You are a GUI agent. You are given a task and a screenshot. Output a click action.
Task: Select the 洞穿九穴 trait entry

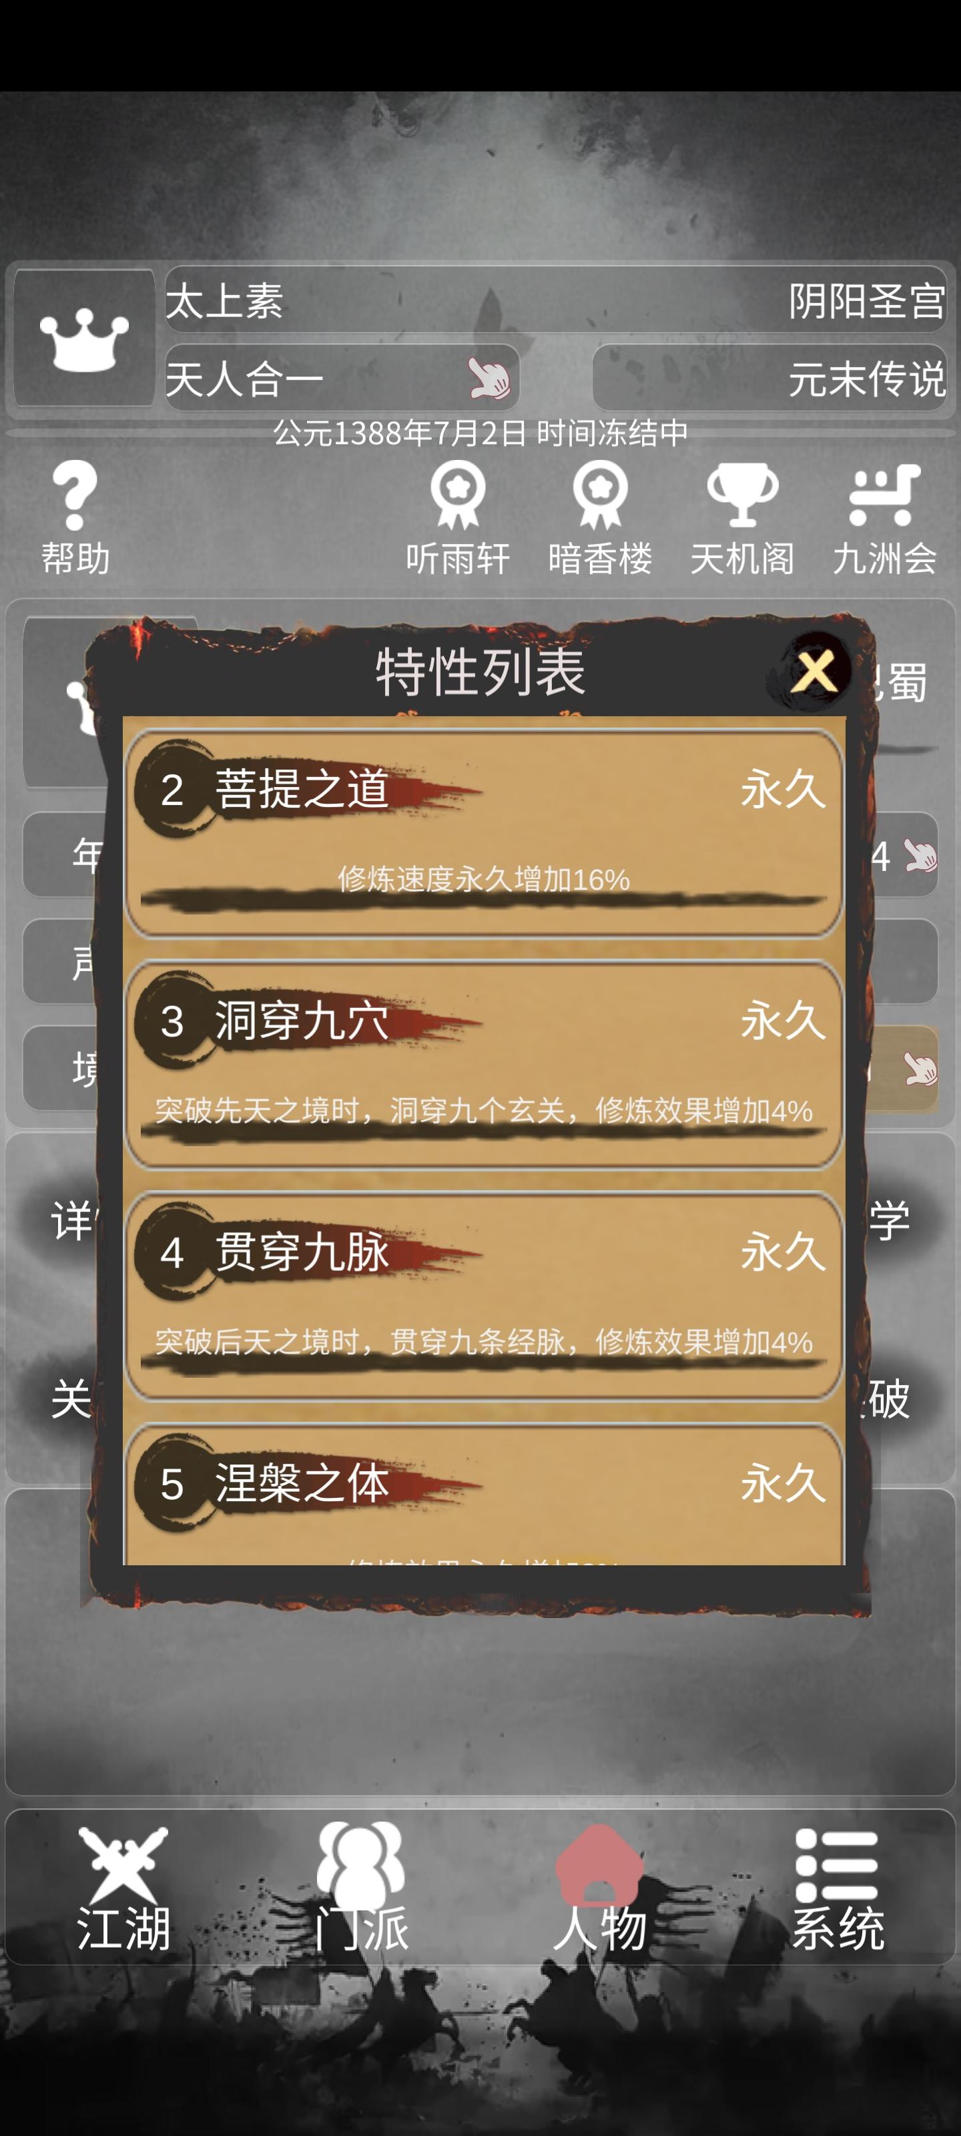click(483, 1065)
